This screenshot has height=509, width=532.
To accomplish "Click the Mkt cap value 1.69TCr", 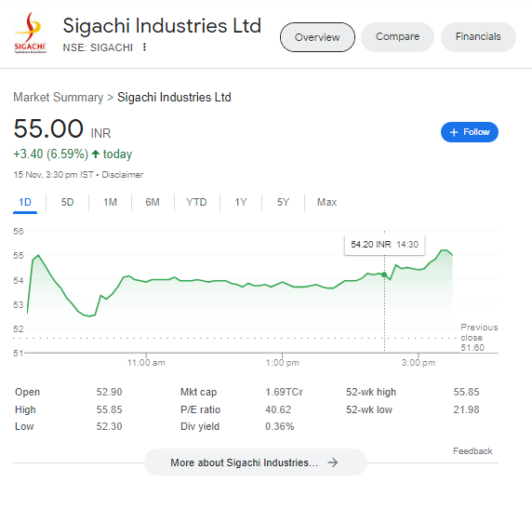I will [x=284, y=392].
